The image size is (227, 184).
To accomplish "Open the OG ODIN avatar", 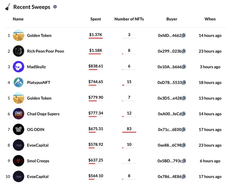I will pos(18,130).
